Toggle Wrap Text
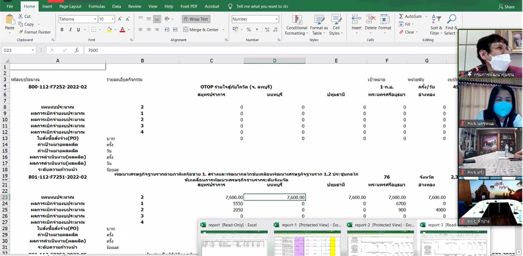523x256 pixels. [196, 19]
